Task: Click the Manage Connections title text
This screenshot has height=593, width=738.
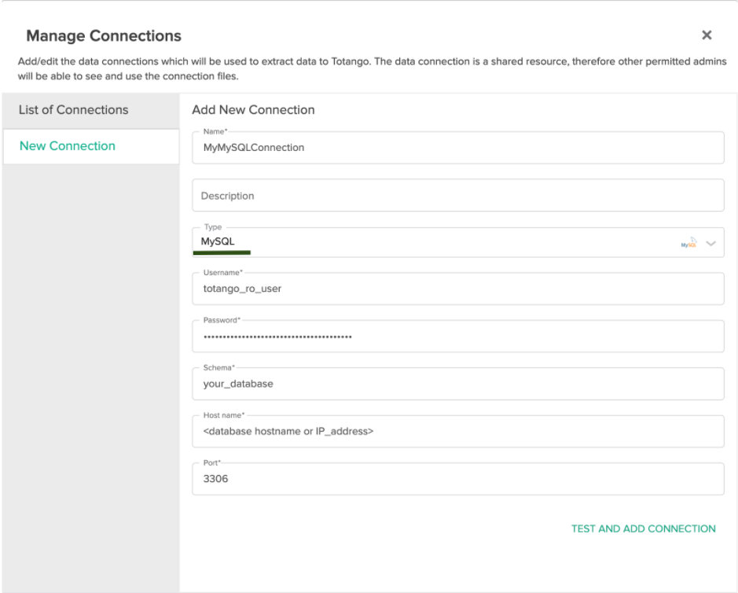Action: pyautogui.click(x=104, y=36)
